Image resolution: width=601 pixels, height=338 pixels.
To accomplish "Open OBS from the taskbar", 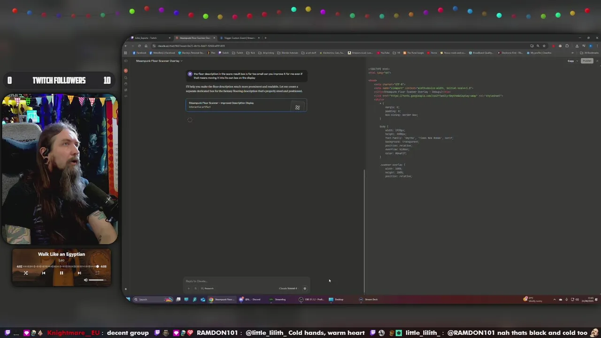I will coord(312,299).
